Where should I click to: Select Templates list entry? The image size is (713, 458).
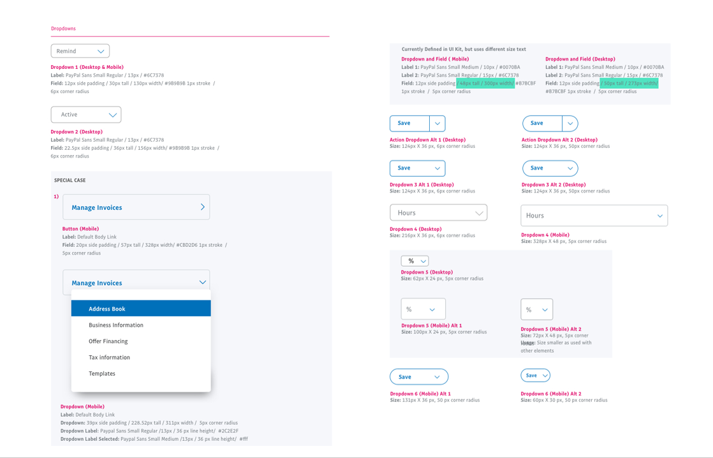tap(140, 374)
